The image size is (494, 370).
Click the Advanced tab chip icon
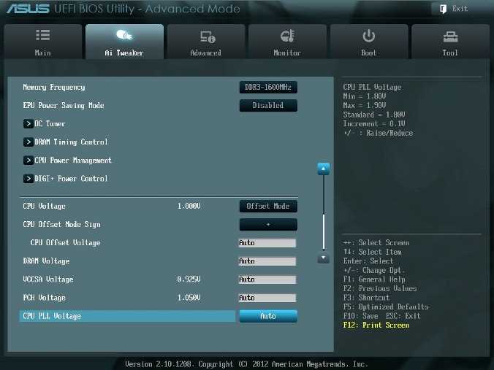coord(208,36)
